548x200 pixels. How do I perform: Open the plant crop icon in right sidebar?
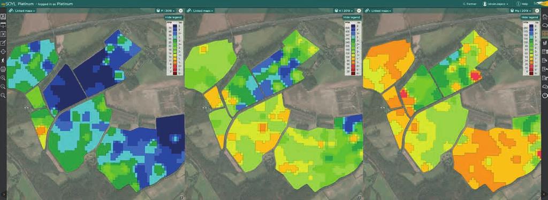click(x=544, y=43)
